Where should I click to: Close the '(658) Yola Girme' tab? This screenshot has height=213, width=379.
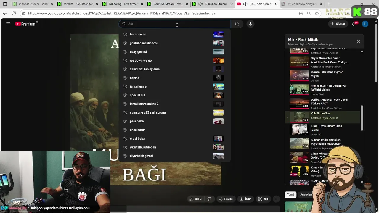[x=276, y=4]
